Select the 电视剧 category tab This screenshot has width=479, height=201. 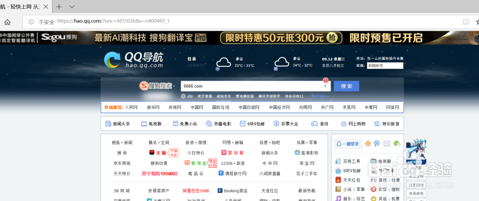[x=151, y=124]
